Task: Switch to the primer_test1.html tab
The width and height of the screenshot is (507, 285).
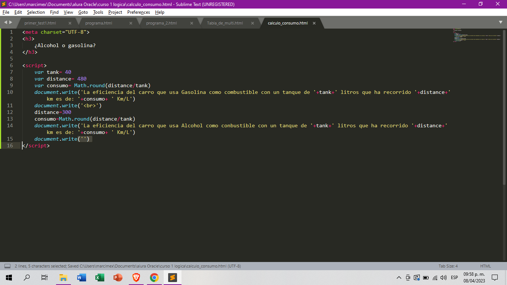Action: click(x=40, y=23)
